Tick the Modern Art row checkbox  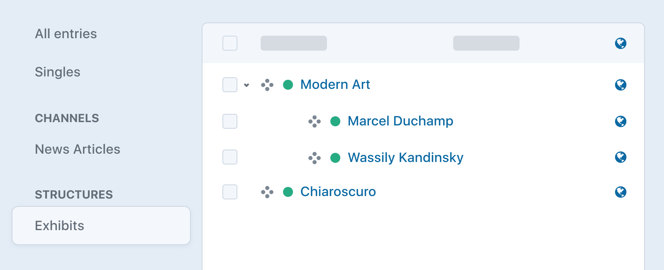230,85
